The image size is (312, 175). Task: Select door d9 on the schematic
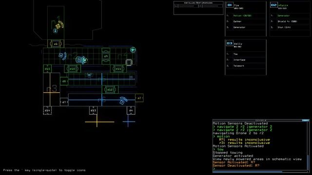point(106,56)
